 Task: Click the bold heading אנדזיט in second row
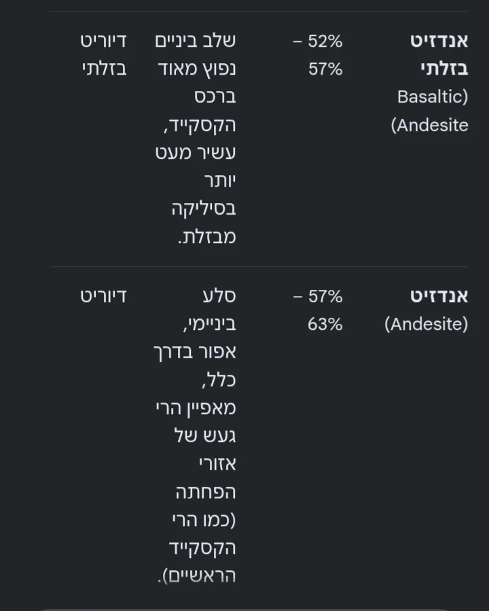pos(439,296)
